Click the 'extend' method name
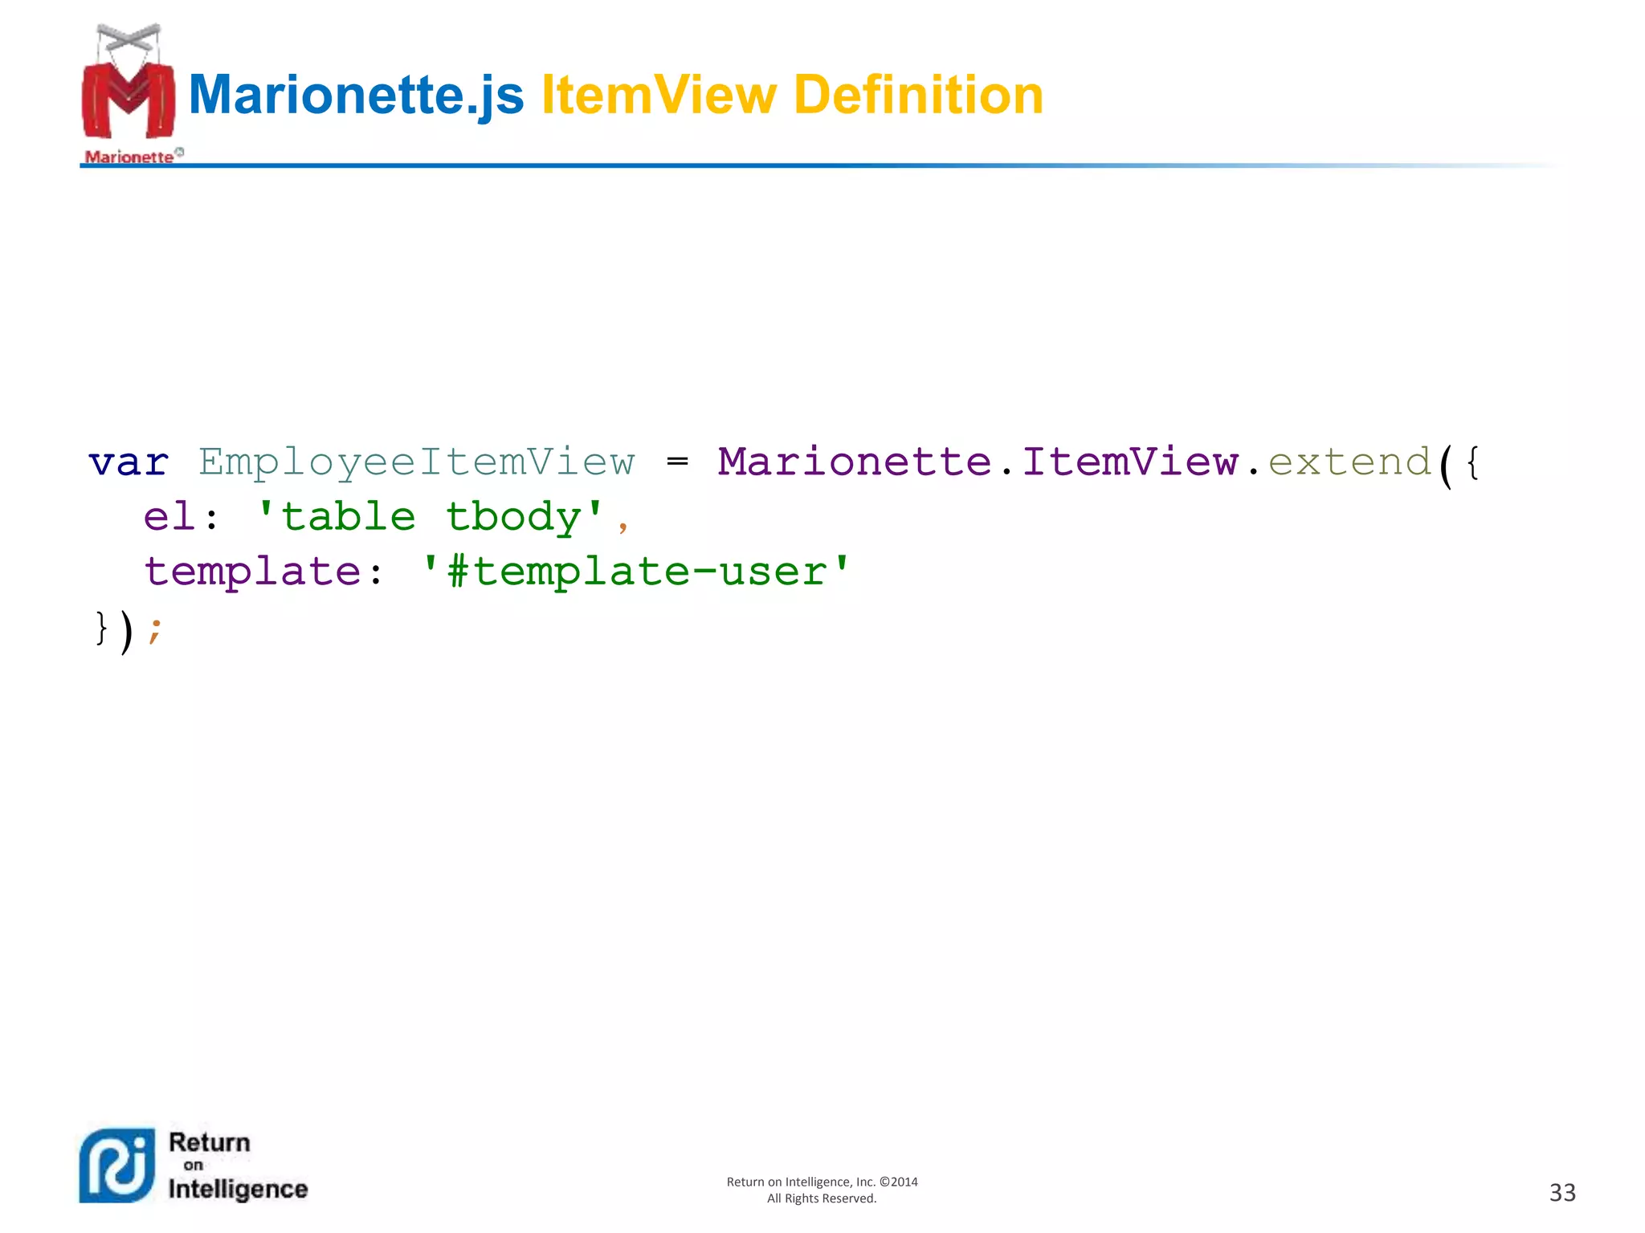1645x1233 pixels. pyautogui.click(x=1349, y=462)
